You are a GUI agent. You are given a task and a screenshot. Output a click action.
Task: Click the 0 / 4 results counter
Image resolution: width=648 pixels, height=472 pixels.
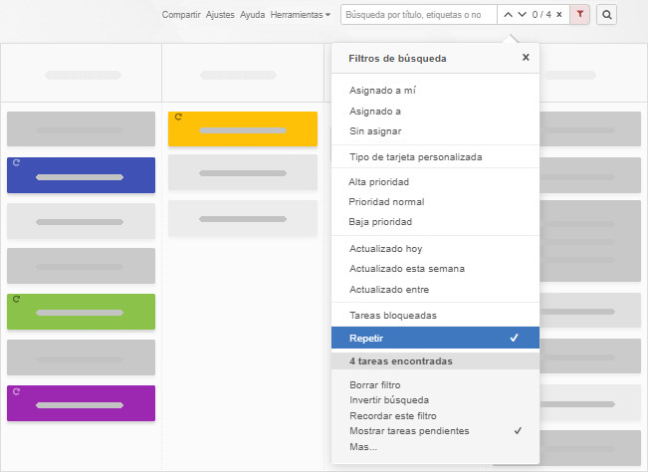[x=541, y=15]
